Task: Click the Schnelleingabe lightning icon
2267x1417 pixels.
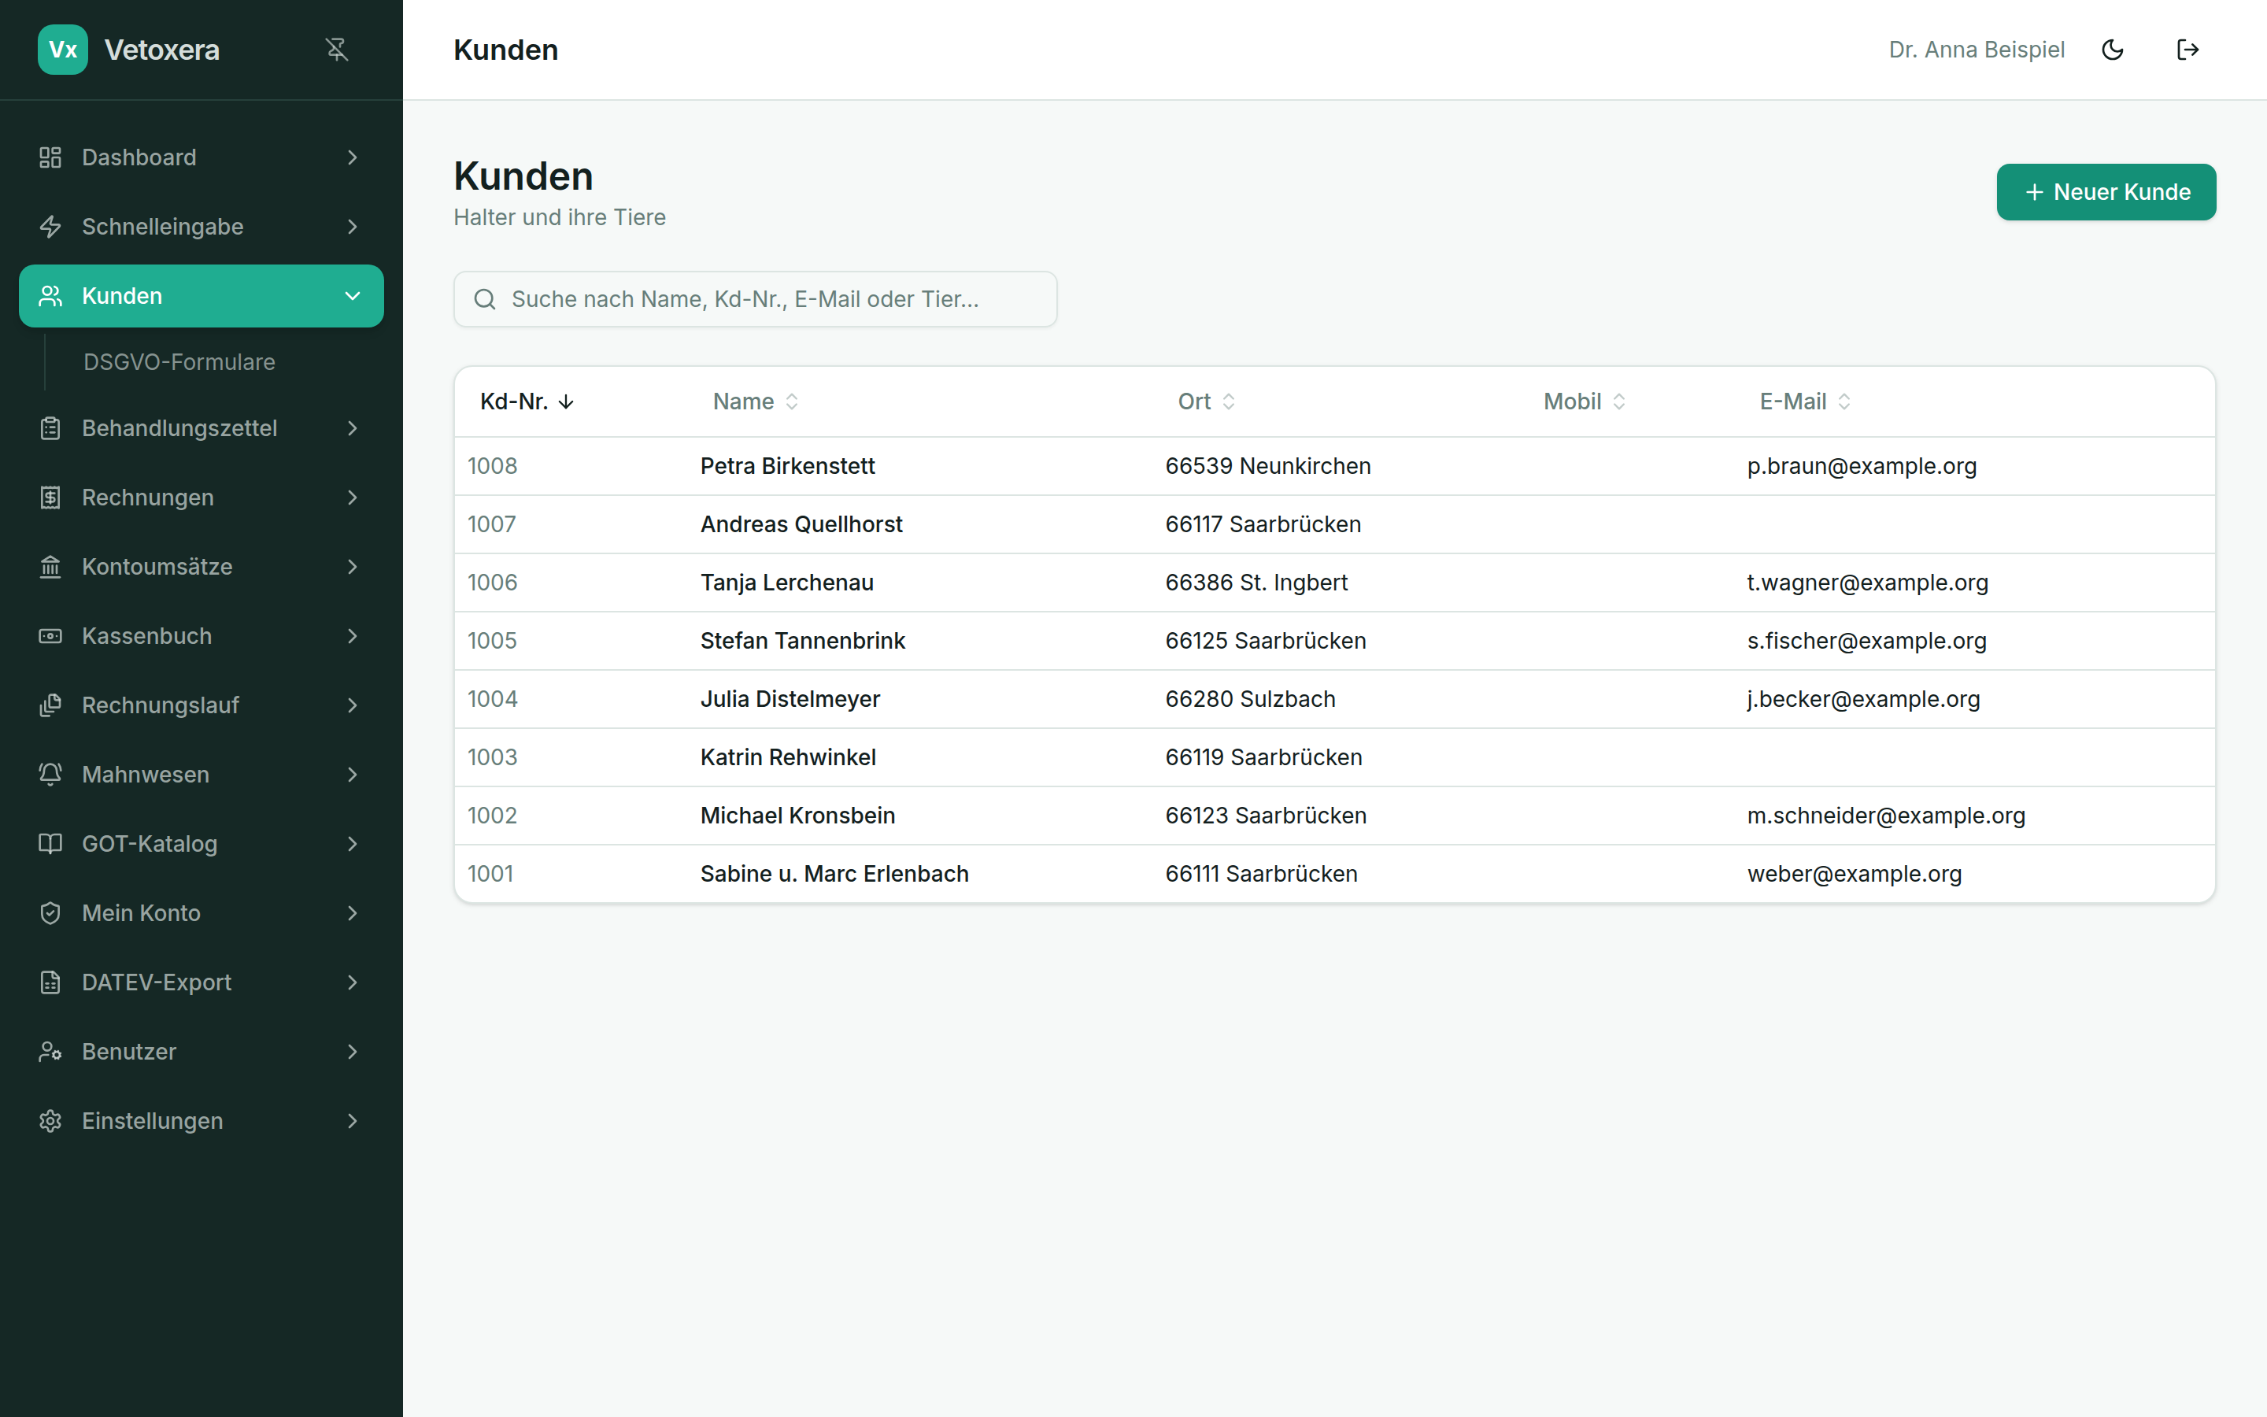Action: [50, 227]
